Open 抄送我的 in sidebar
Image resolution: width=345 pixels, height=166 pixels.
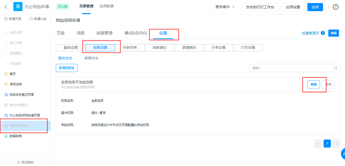pyautogui.click(x=16, y=64)
